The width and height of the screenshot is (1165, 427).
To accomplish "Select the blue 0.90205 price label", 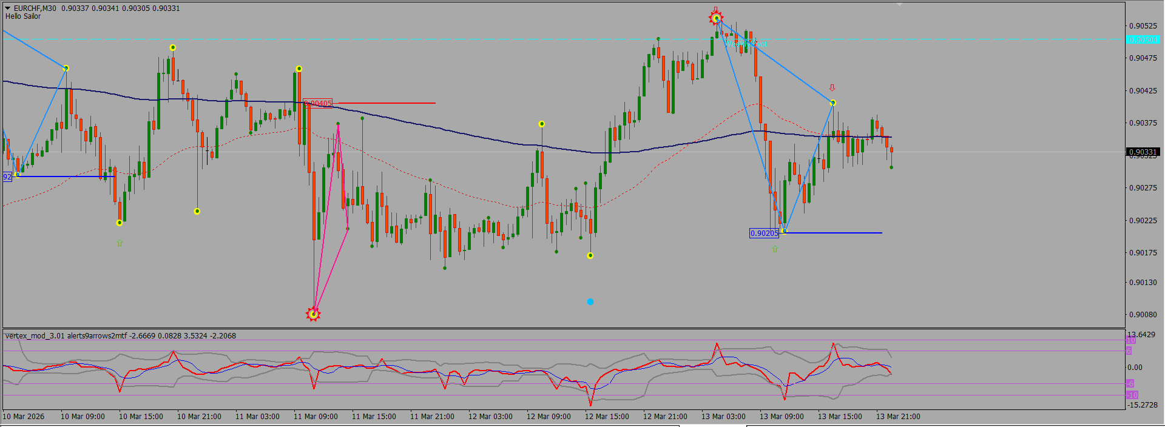I will (x=764, y=233).
